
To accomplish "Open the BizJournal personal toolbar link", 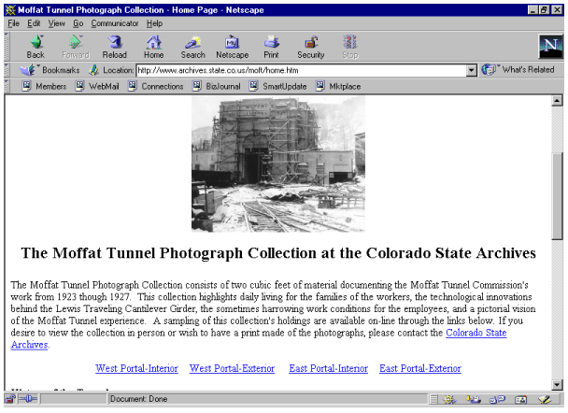I will 217,86.
